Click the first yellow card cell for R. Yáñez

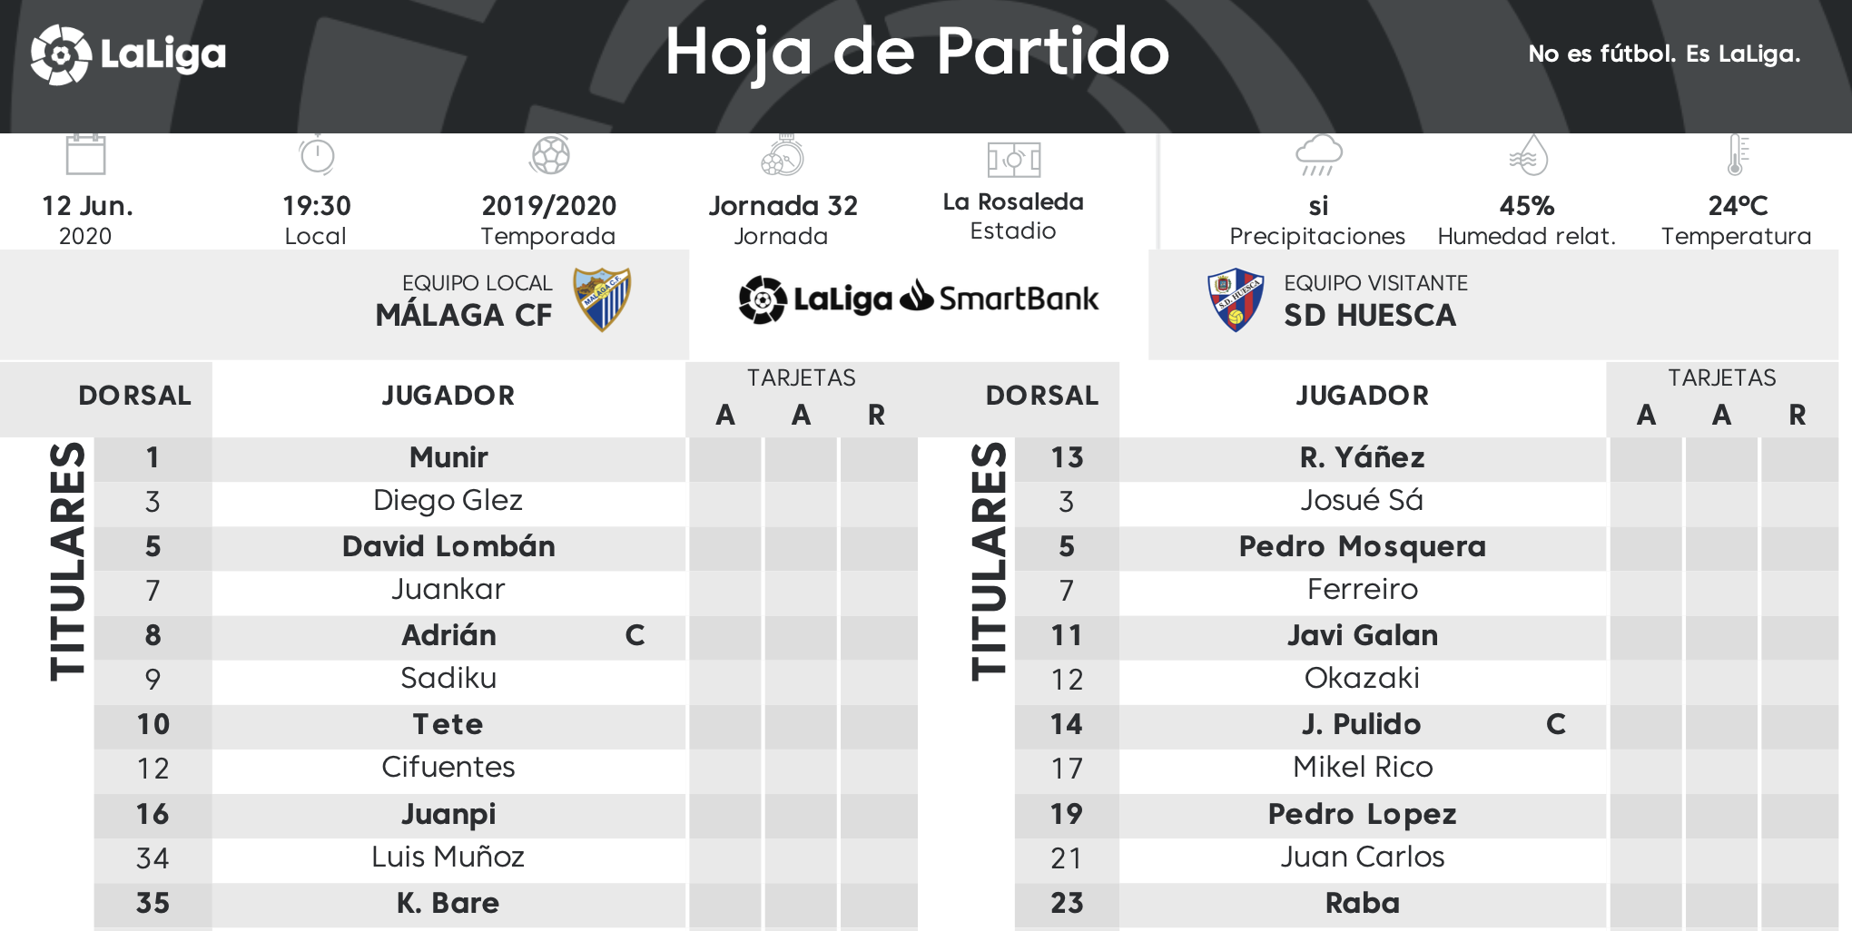(1645, 459)
